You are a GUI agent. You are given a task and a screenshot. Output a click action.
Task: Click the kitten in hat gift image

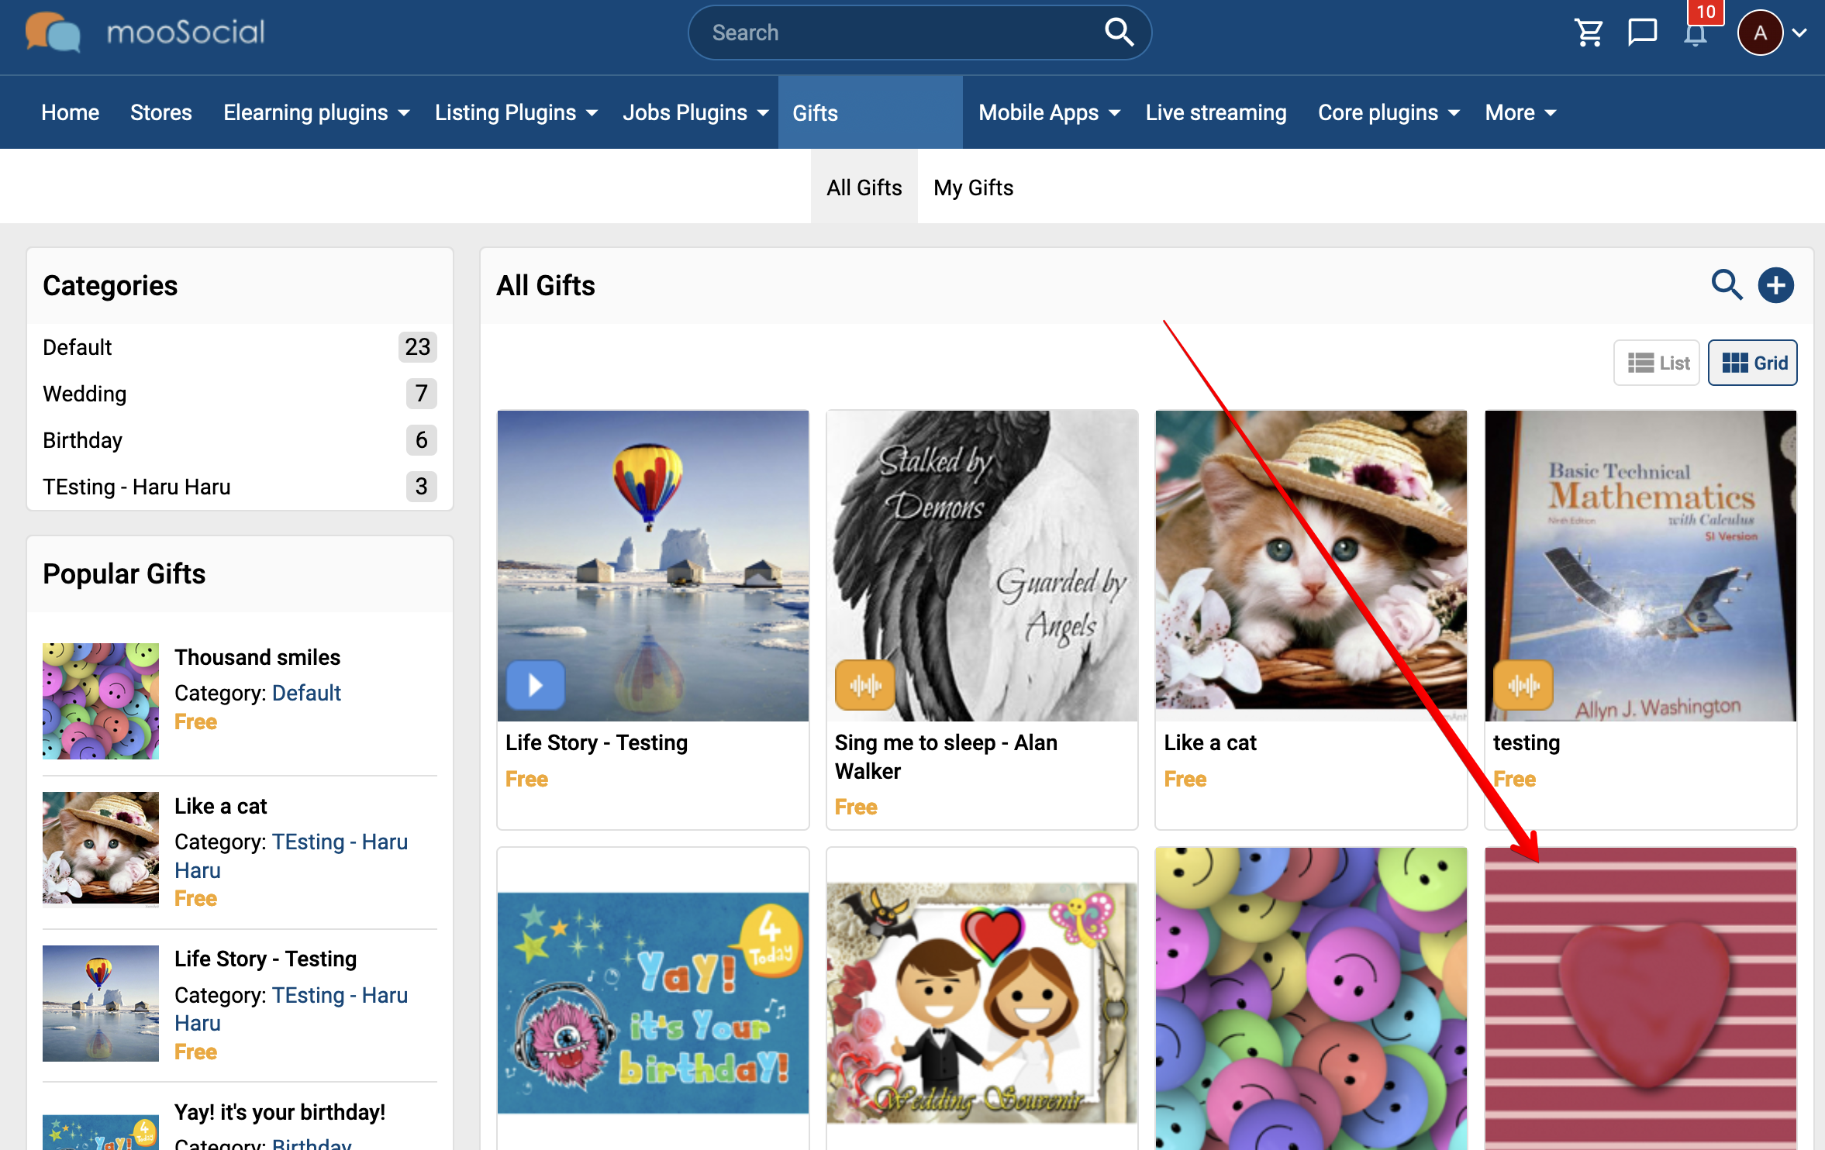[x=1311, y=566]
